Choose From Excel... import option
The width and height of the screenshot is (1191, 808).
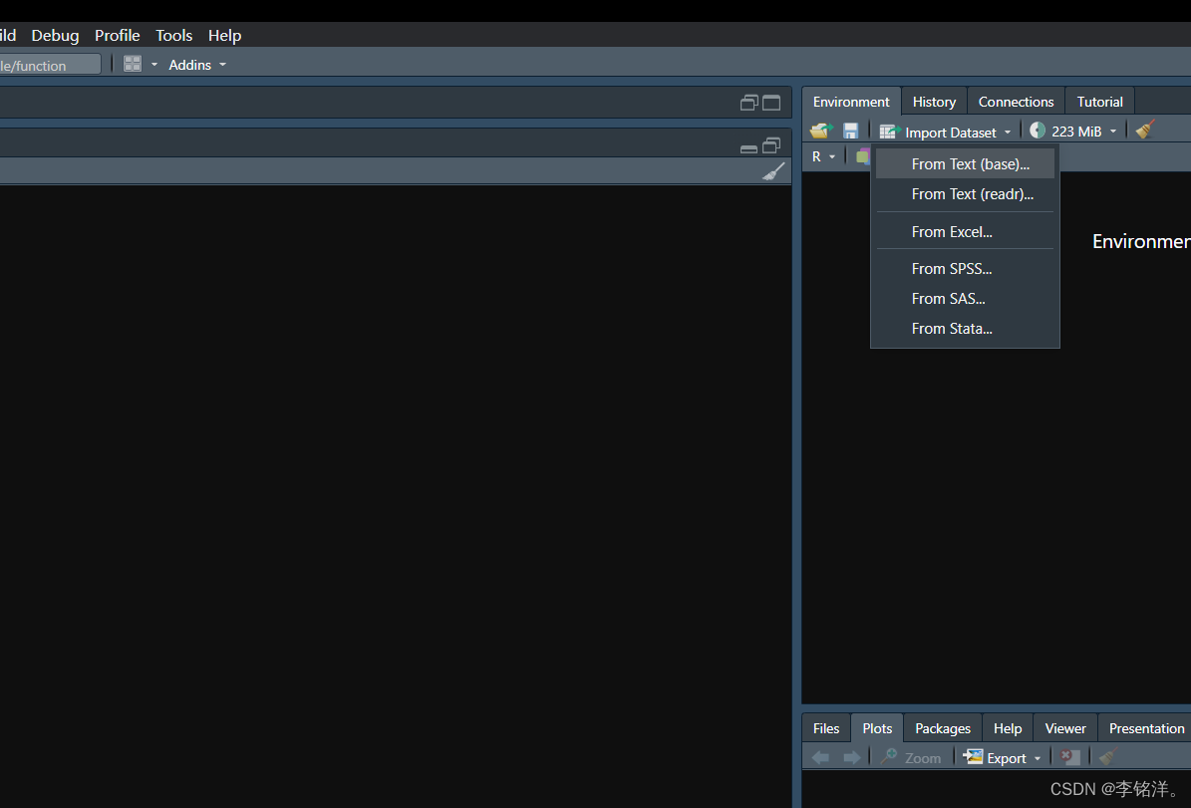[965, 231]
